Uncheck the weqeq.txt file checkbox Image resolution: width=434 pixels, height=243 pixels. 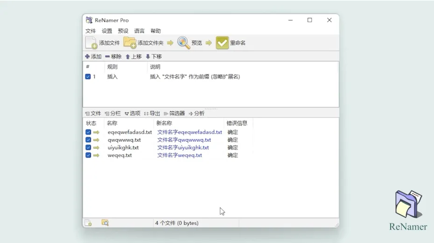point(88,155)
